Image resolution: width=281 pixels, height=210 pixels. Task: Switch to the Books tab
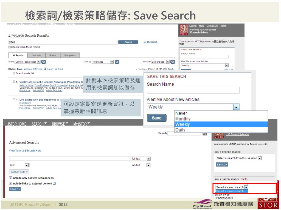tap(53, 55)
